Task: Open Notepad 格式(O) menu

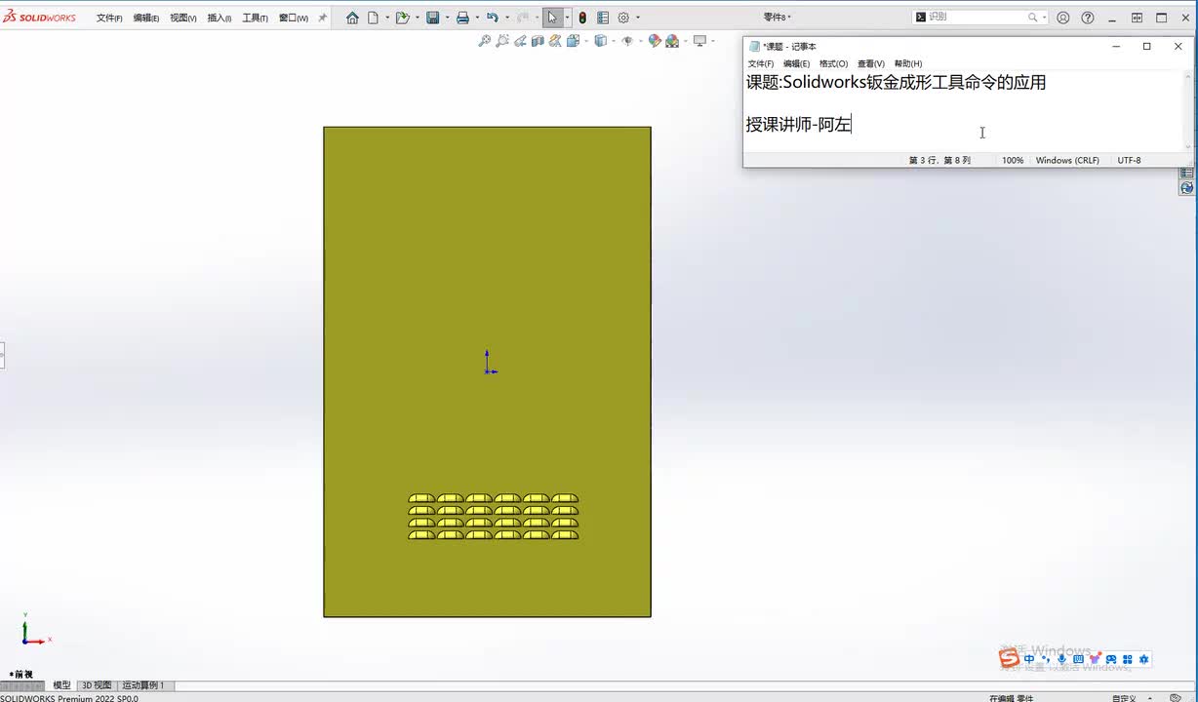Action: (x=834, y=63)
